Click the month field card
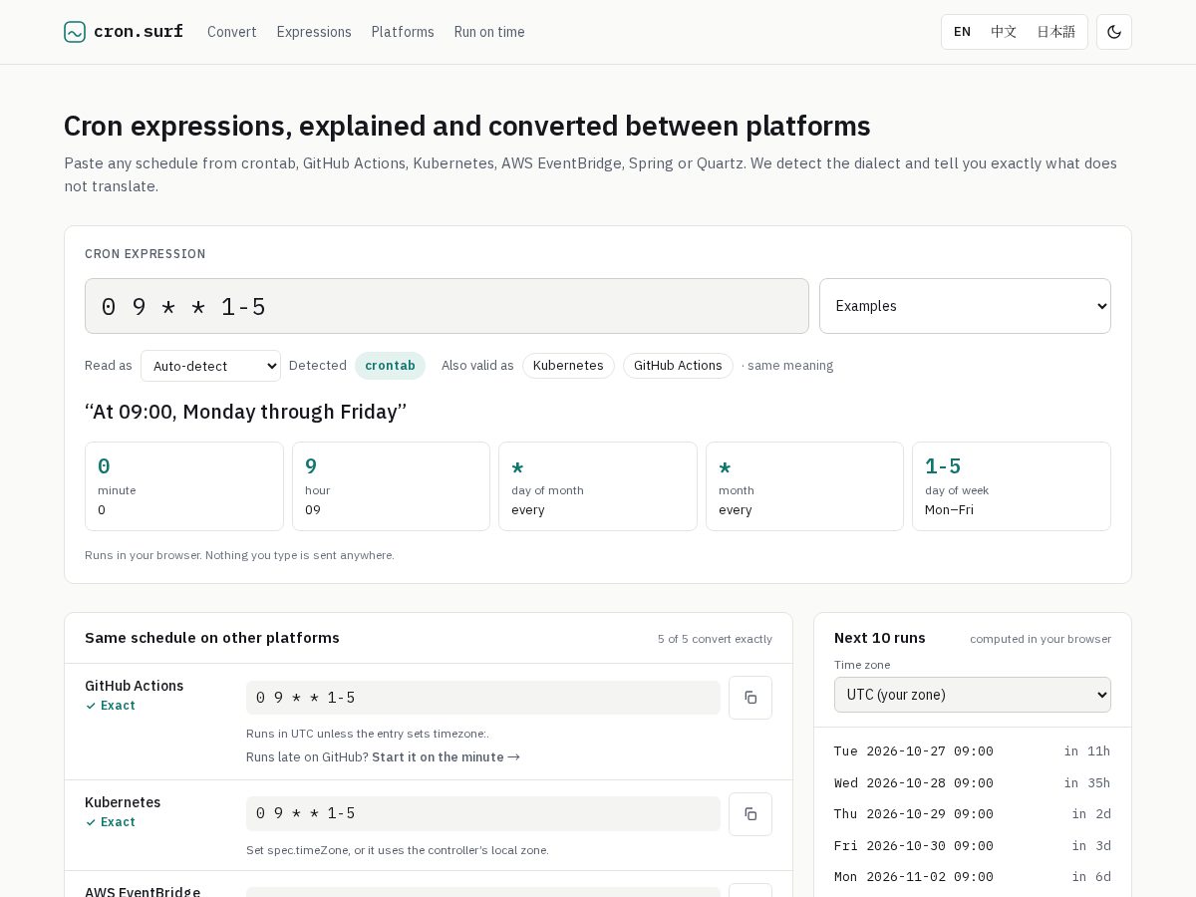Image resolution: width=1196 pixels, height=897 pixels. click(x=804, y=486)
